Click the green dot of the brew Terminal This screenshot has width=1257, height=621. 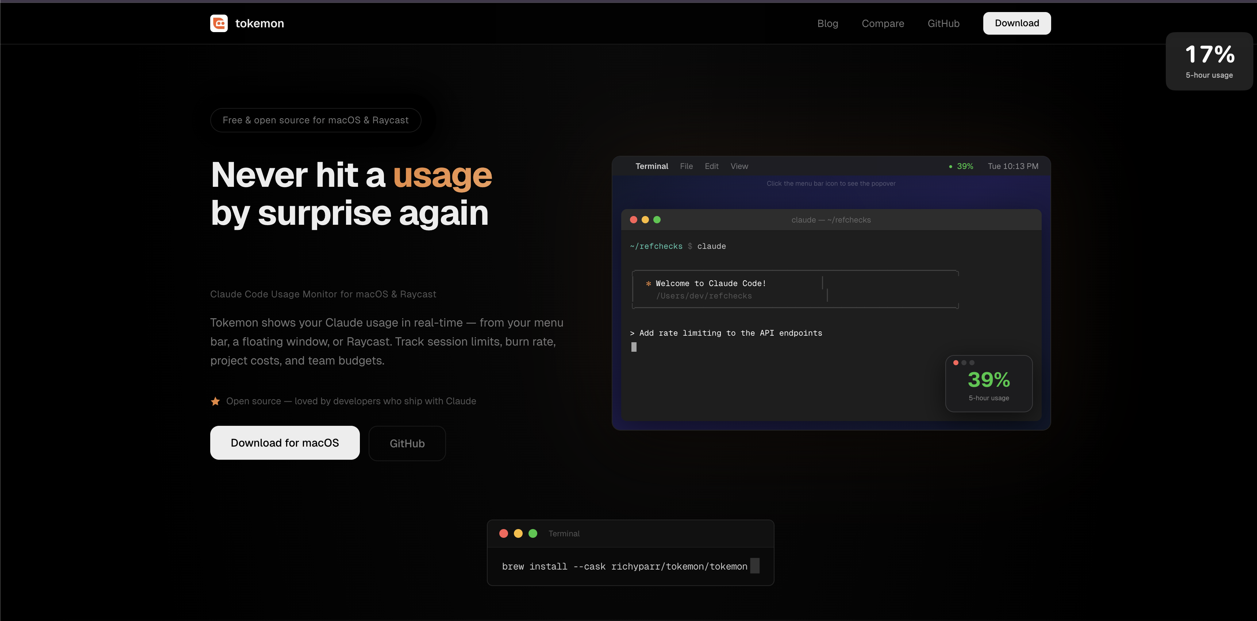pyautogui.click(x=533, y=533)
